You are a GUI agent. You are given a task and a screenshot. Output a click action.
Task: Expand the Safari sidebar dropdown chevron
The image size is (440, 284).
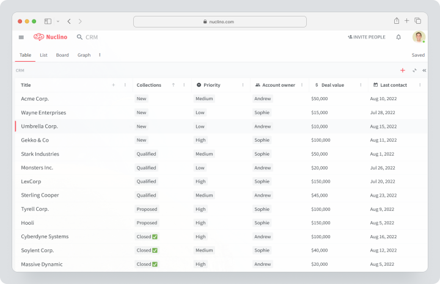(x=58, y=21)
